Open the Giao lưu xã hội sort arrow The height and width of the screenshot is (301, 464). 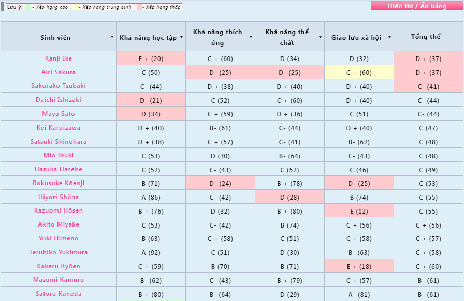[390, 37]
